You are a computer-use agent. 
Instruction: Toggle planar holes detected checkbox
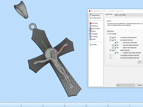(113, 48)
